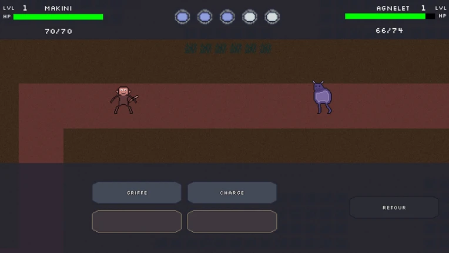
Task: Click the 66/74 HP value
Action: tap(390, 31)
